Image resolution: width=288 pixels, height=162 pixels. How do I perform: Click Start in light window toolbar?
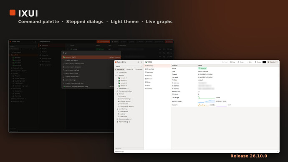coord(225,62)
